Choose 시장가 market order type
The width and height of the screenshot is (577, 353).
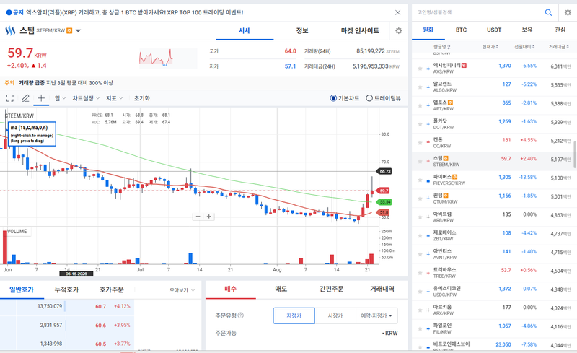pos(335,315)
